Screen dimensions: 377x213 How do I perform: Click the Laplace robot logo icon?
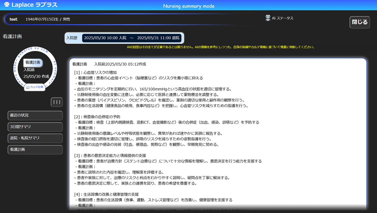click(x=7, y=5)
